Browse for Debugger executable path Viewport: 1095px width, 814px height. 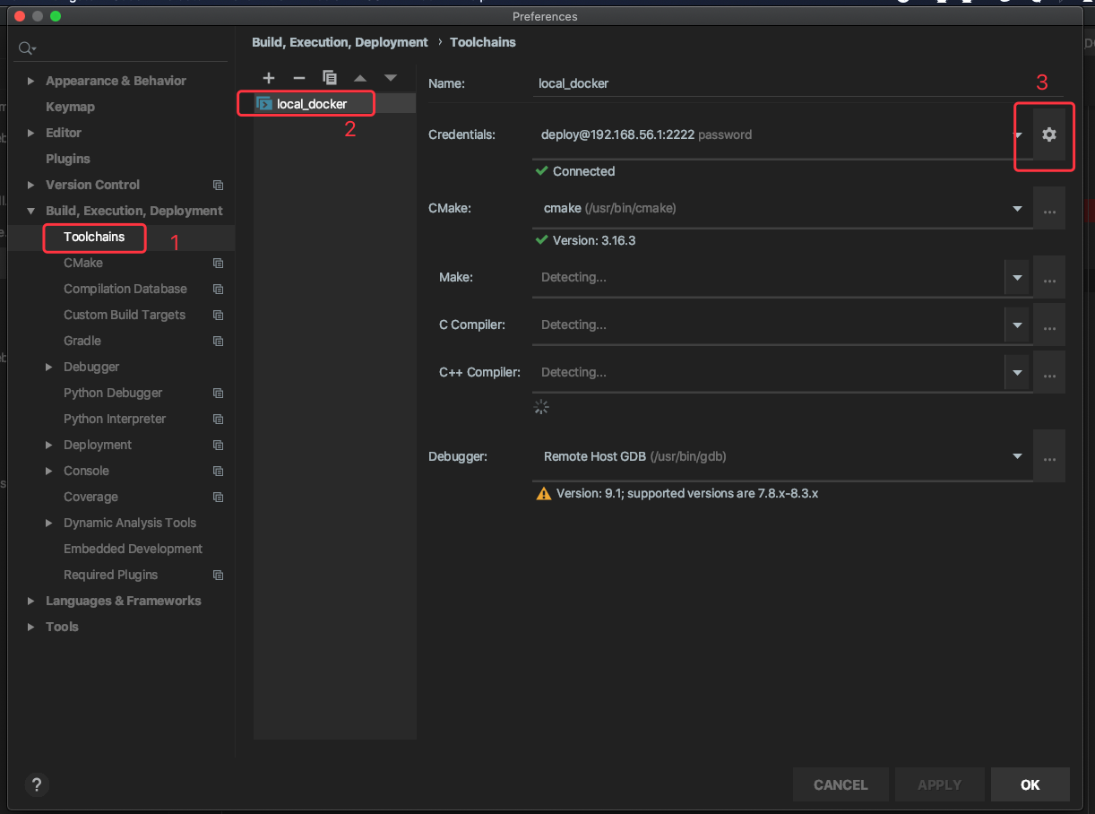pos(1049,458)
